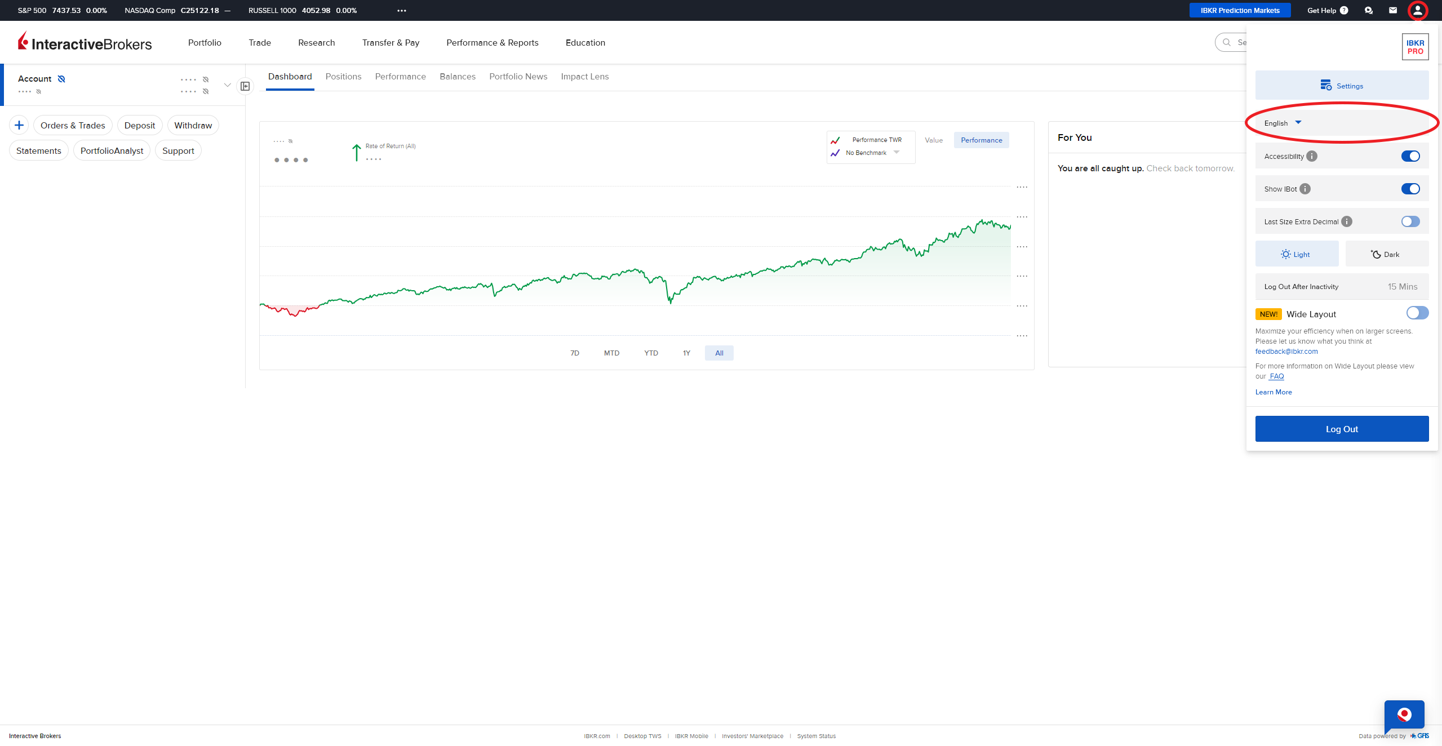Open the Portfolio News tab
Screen dimensions: 1442x746
pyautogui.click(x=518, y=77)
